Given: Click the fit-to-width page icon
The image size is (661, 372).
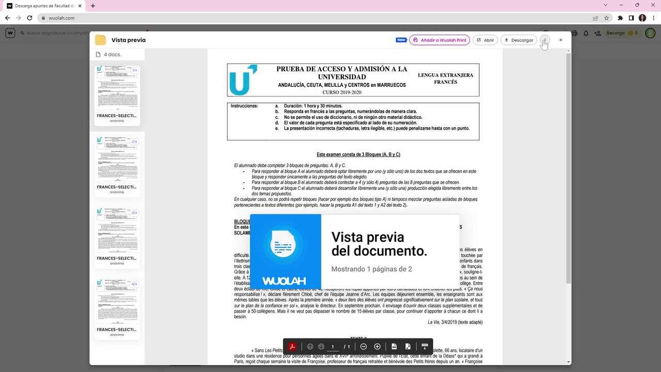Looking at the screenshot, I should [394, 346].
